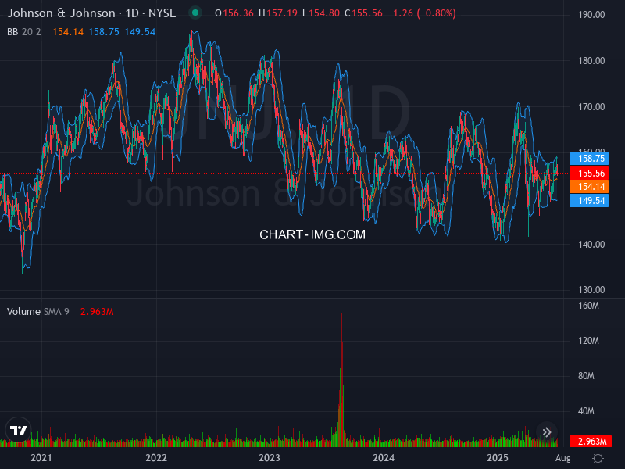Click the 149.54 lower band price tag
The height and width of the screenshot is (469, 625).
[x=590, y=201]
